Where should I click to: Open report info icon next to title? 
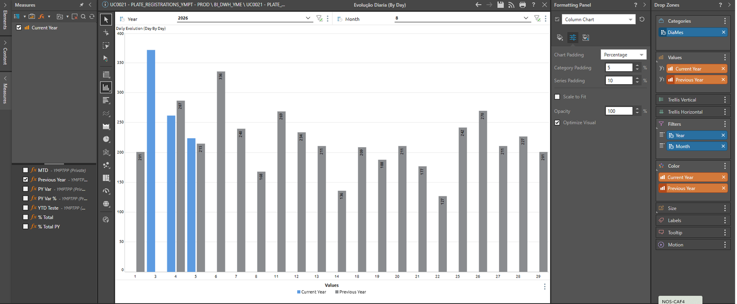click(105, 5)
